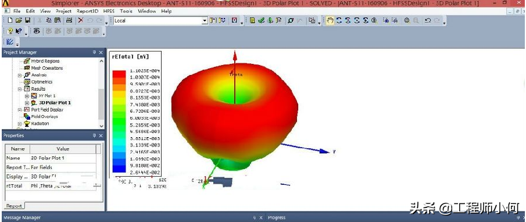
Task: Click the Copy toolbar icon
Action: (49, 20)
